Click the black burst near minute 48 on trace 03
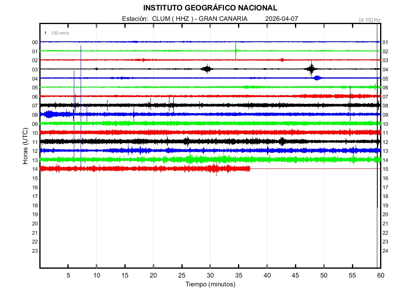 point(311,69)
